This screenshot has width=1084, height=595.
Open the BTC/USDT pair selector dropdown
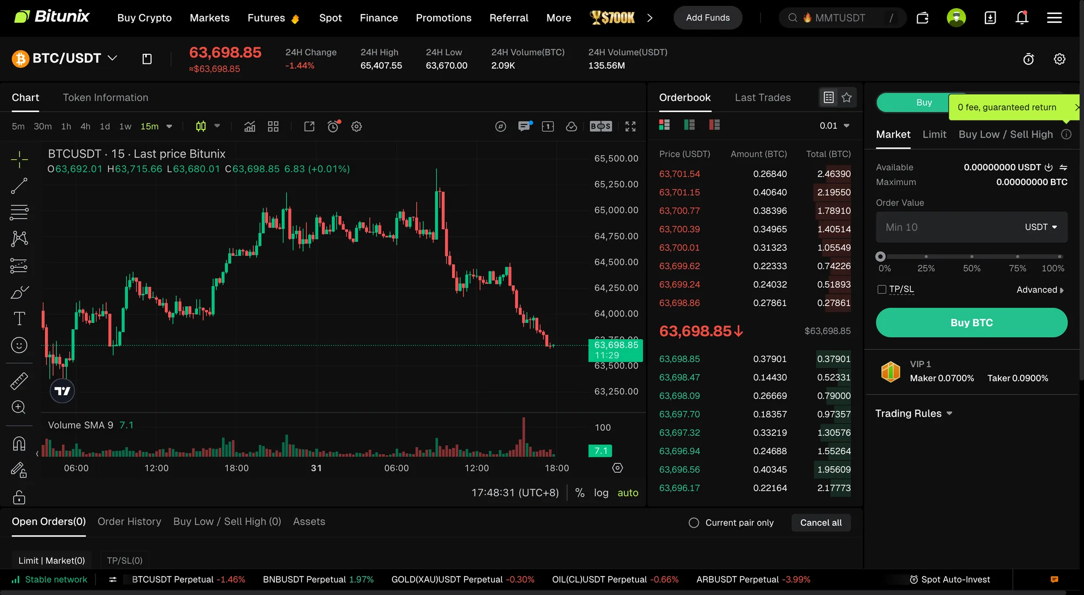(112, 58)
